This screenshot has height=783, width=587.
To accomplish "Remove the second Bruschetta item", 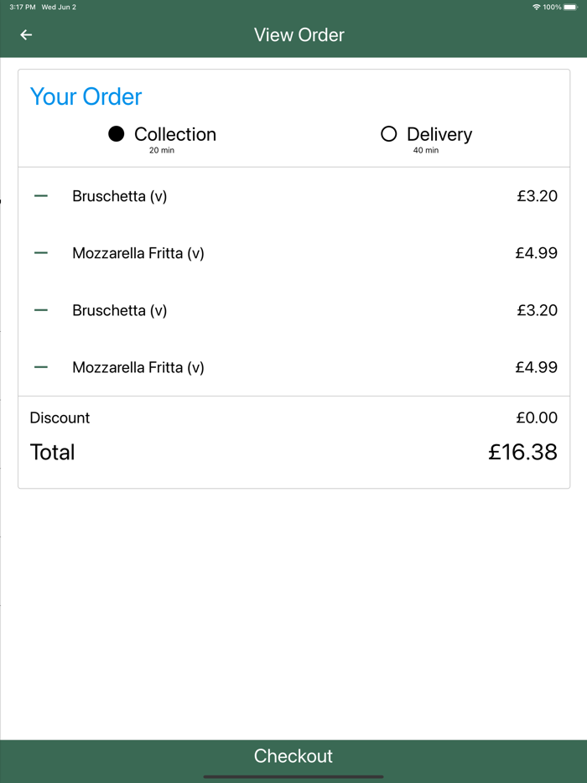I will 41,310.
